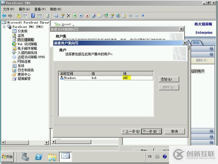218x164 pixels.
Task: Click 上一步(B) back button
Action: (131, 131)
